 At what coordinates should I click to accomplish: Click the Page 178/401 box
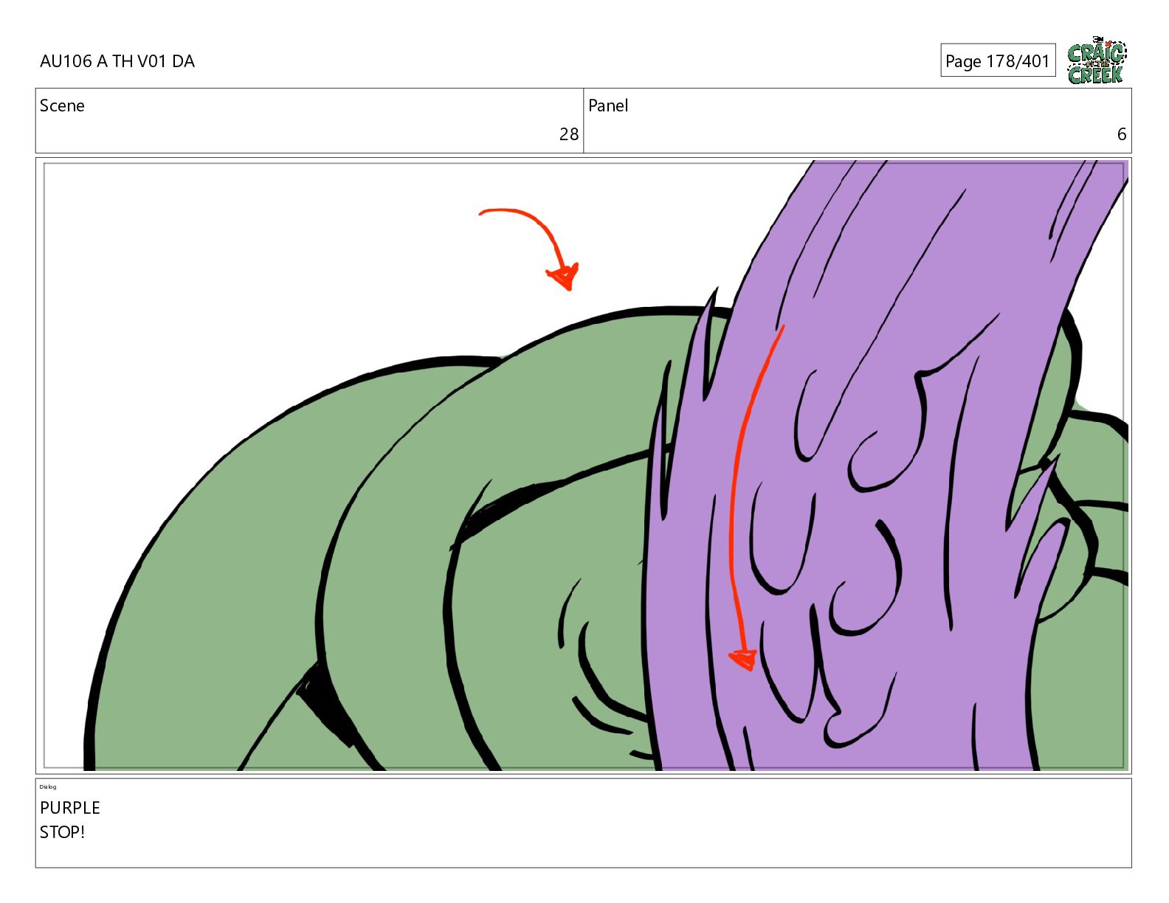(998, 60)
